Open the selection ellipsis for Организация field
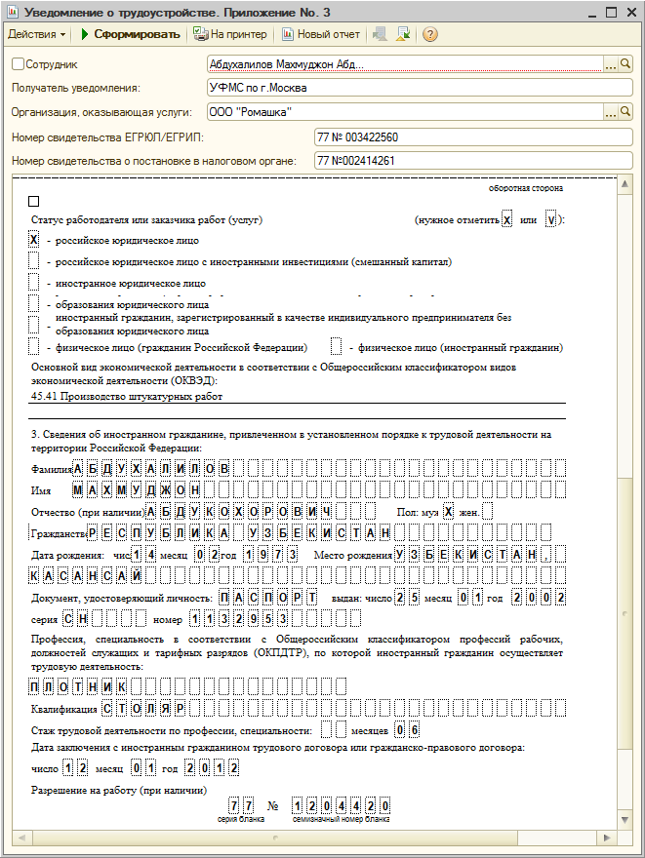This screenshot has width=645, height=858. click(x=610, y=112)
